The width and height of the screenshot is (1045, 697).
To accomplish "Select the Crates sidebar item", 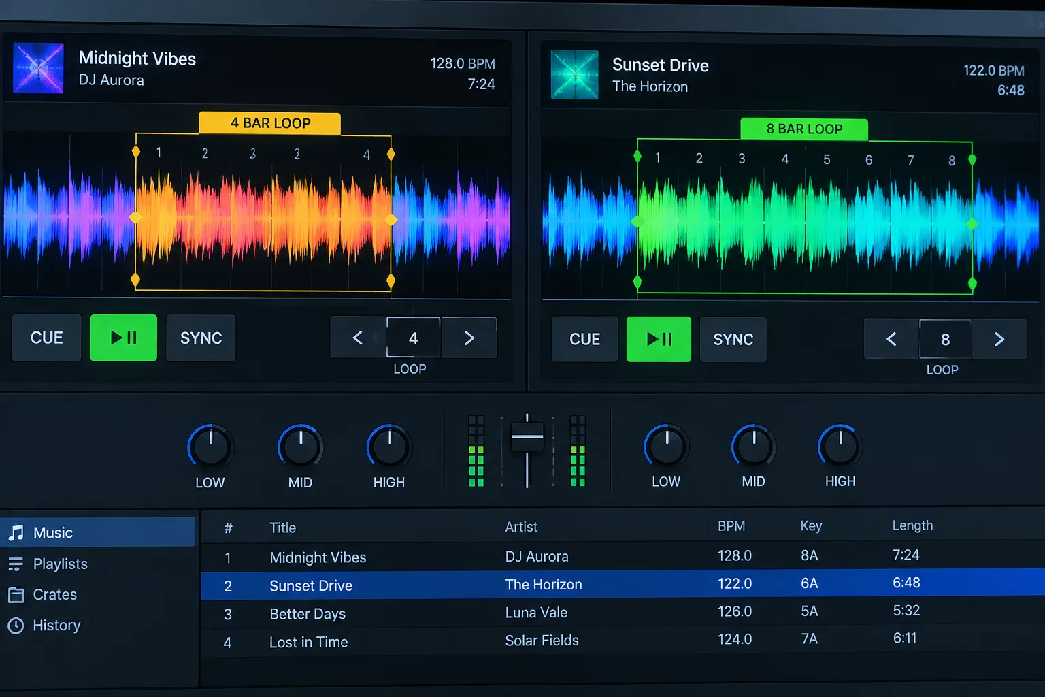I will pyautogui.click(x=99, y=595).
